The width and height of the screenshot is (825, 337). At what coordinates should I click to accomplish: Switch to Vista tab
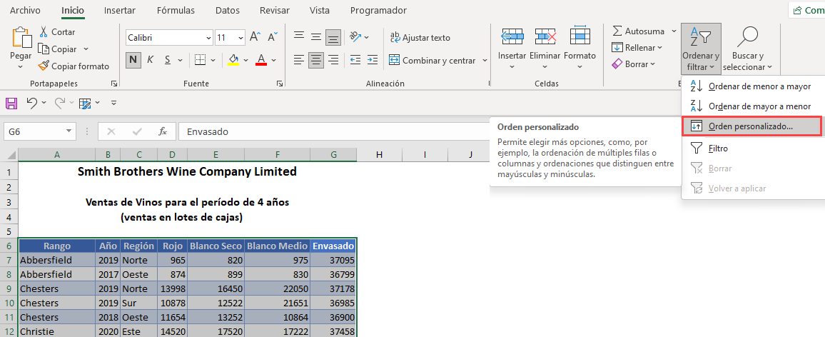[320, 10]
